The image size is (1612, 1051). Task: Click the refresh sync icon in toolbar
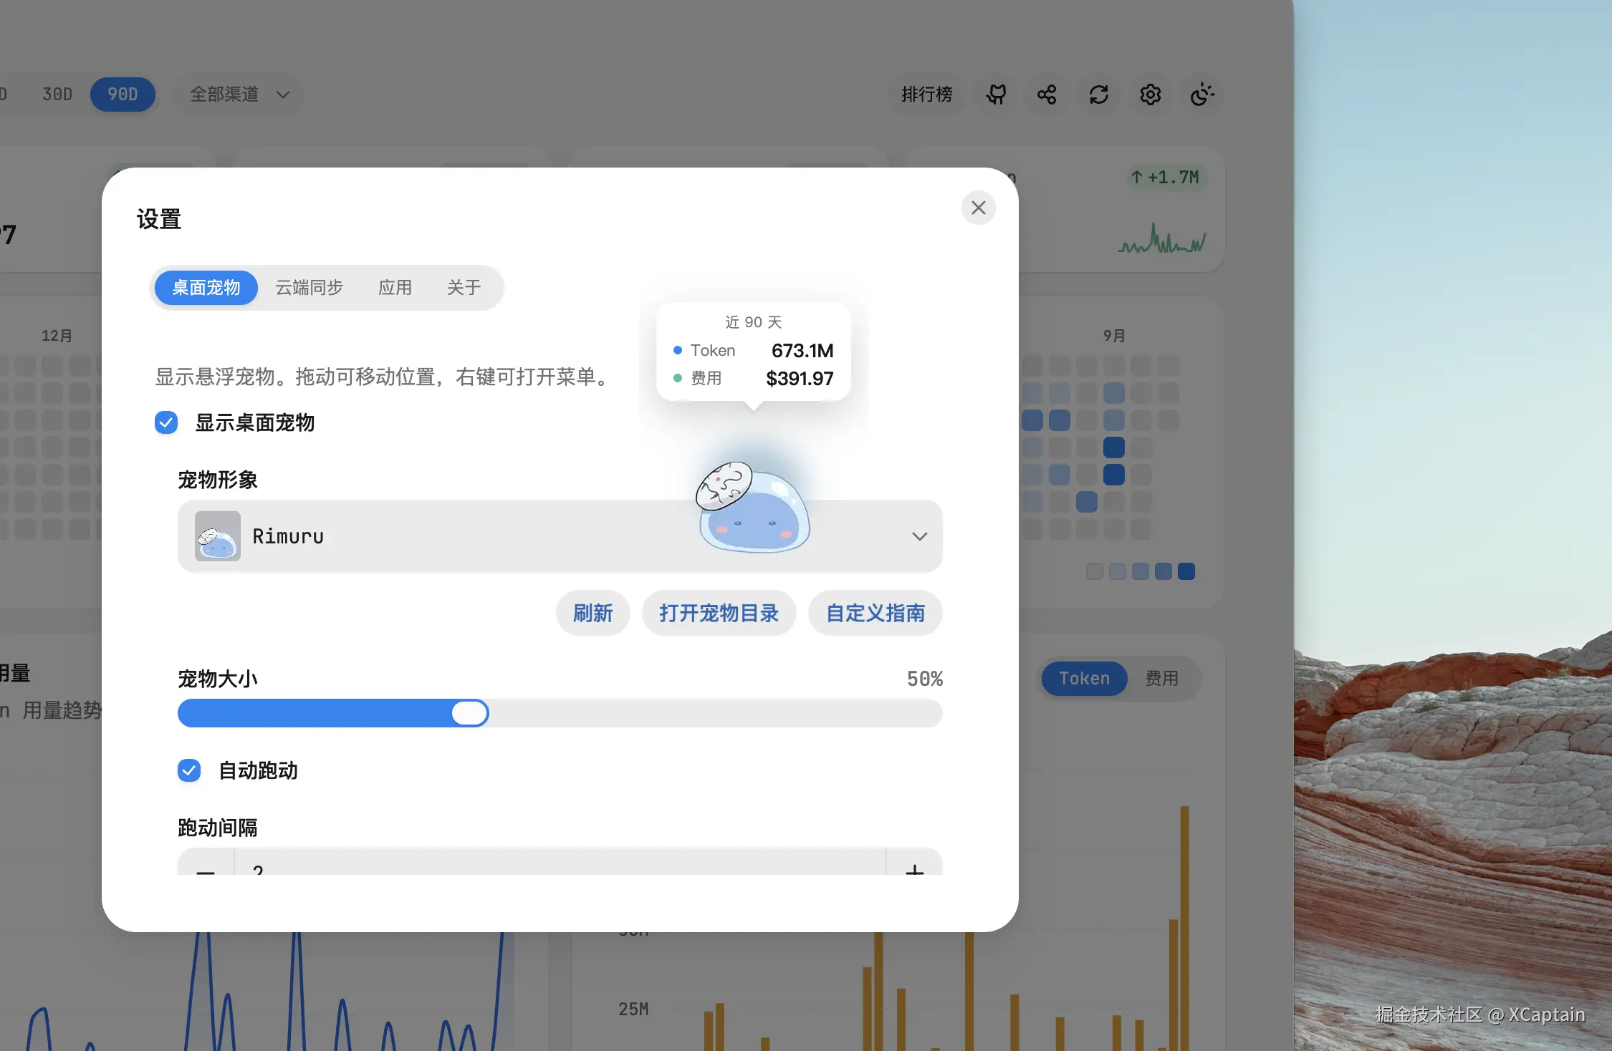click(1099, 95)
